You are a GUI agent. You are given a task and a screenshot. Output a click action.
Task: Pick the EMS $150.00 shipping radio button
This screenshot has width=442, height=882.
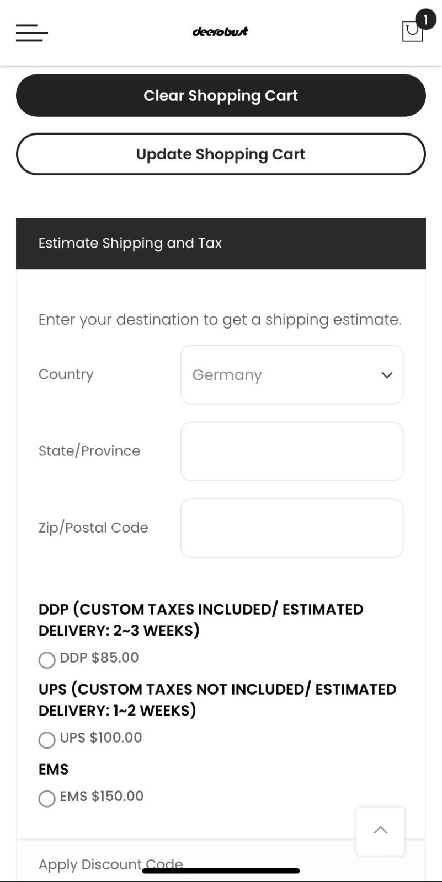tap(47, 798)
